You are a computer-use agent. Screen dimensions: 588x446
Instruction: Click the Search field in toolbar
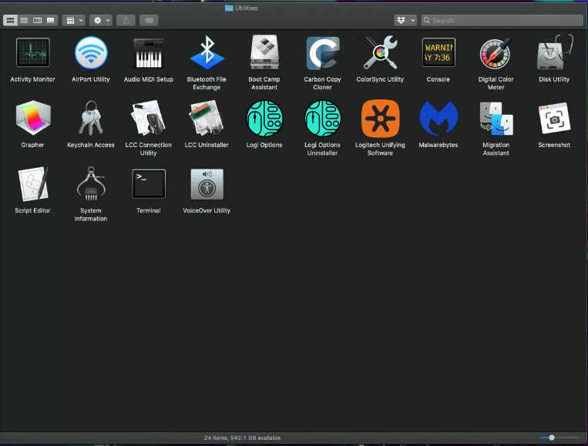(502, 20)
